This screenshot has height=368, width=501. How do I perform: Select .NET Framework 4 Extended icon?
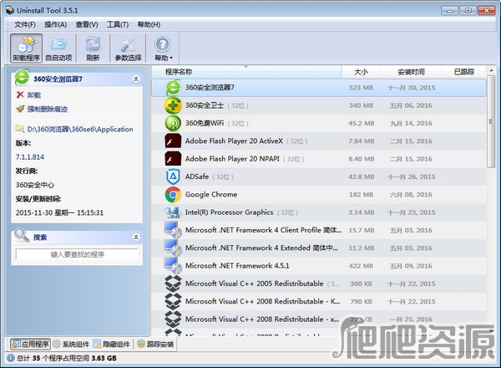[x=173, y=248]
